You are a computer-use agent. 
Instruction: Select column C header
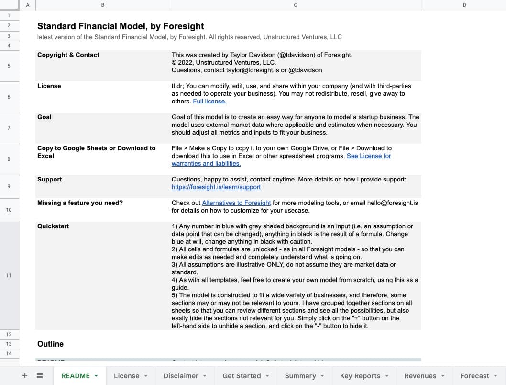(x=295, y=5)
